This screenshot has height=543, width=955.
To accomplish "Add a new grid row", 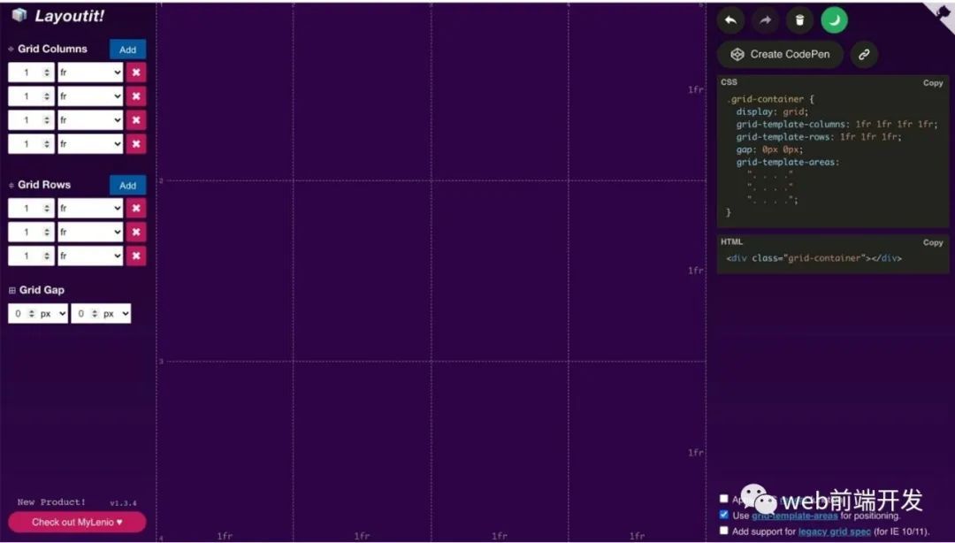I will click(x=127, y=186).
